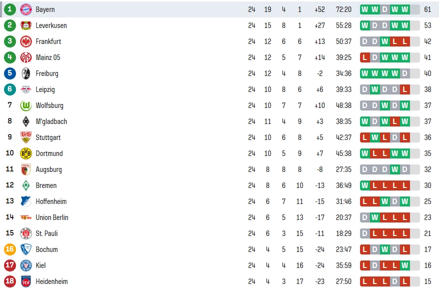Click Frankfurt's last red L form badge
This screenshot has height=291, width=439.
[405, 41]
